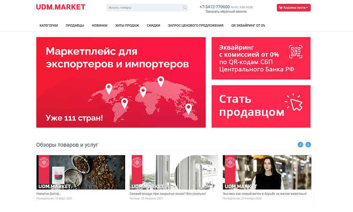
Task: Go to next reviews with right arrow
Action: point(308,144)
